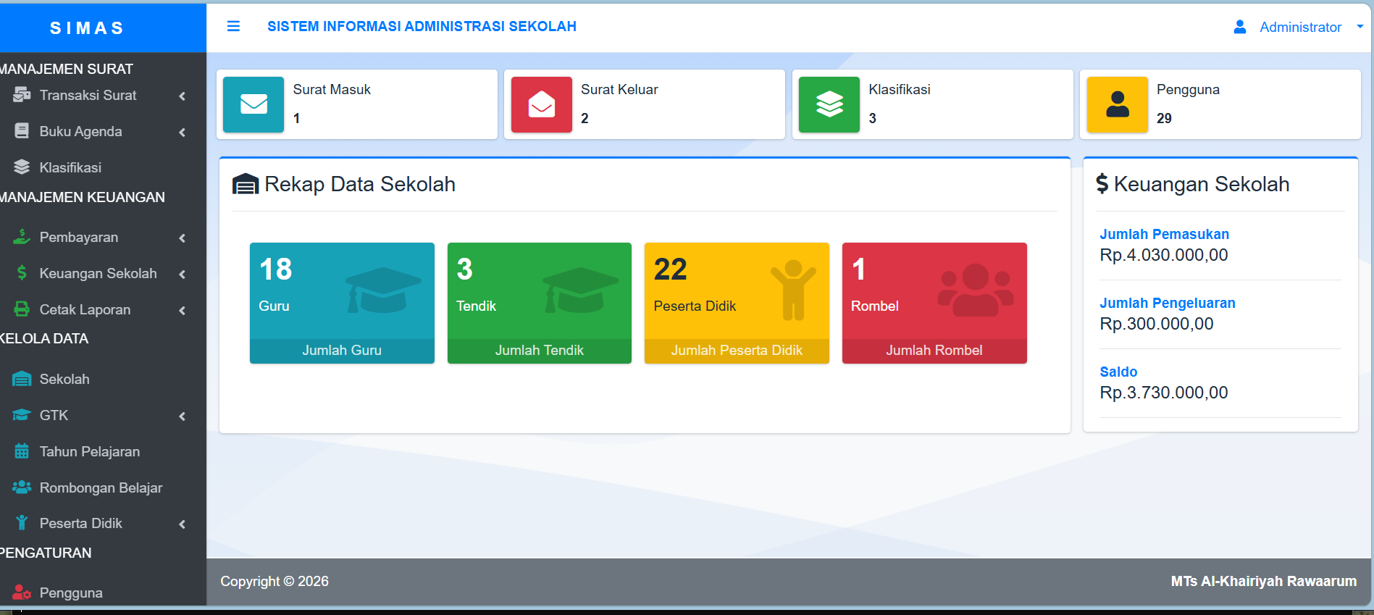
Task: Click the Pengguna sidebar user-cog icon
Action: click(22, 593)
